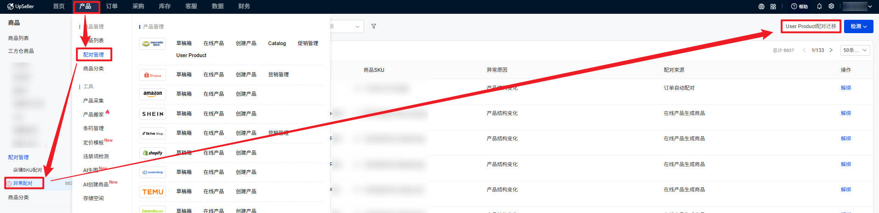Go to previous page arrow
The height and width of the screenshot is (213, 879).
tap(804, 50)
